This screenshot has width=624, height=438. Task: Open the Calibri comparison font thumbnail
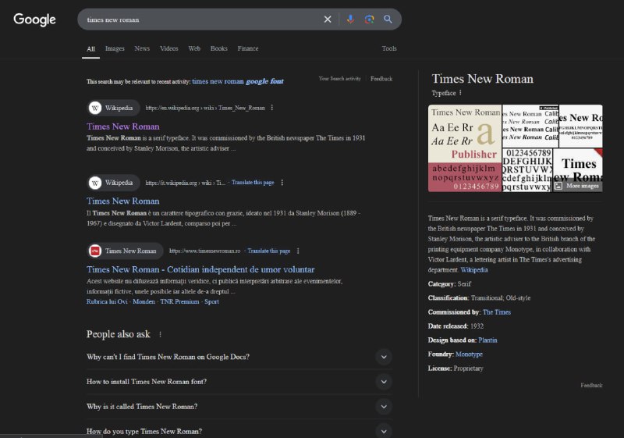coord(530,126)
